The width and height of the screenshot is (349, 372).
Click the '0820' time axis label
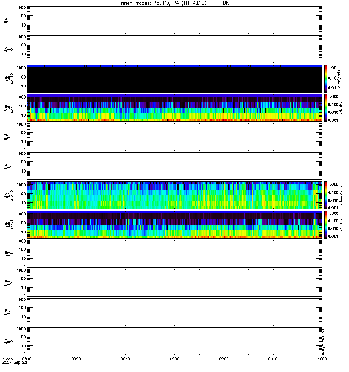pos(76,359)
